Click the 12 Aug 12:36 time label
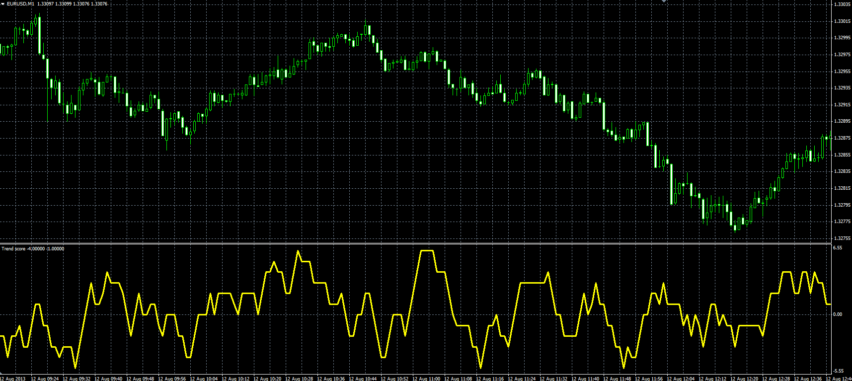This screenshot has height=381, width=852. (x=808, y=379)
